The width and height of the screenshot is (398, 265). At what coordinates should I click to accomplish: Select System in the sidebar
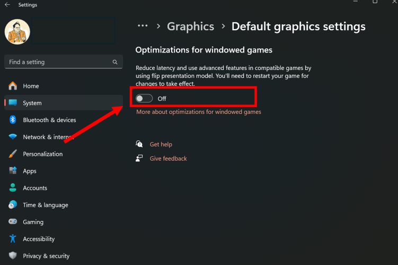[x=64, y=103]
